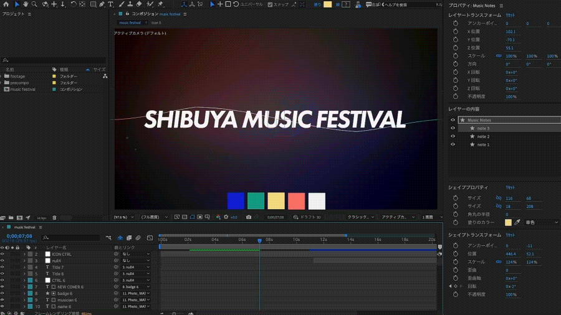The height and width of the screenshot is (315, 561).
Task: Expand the ICON CTRL layer properties
Action: [25, 254]
